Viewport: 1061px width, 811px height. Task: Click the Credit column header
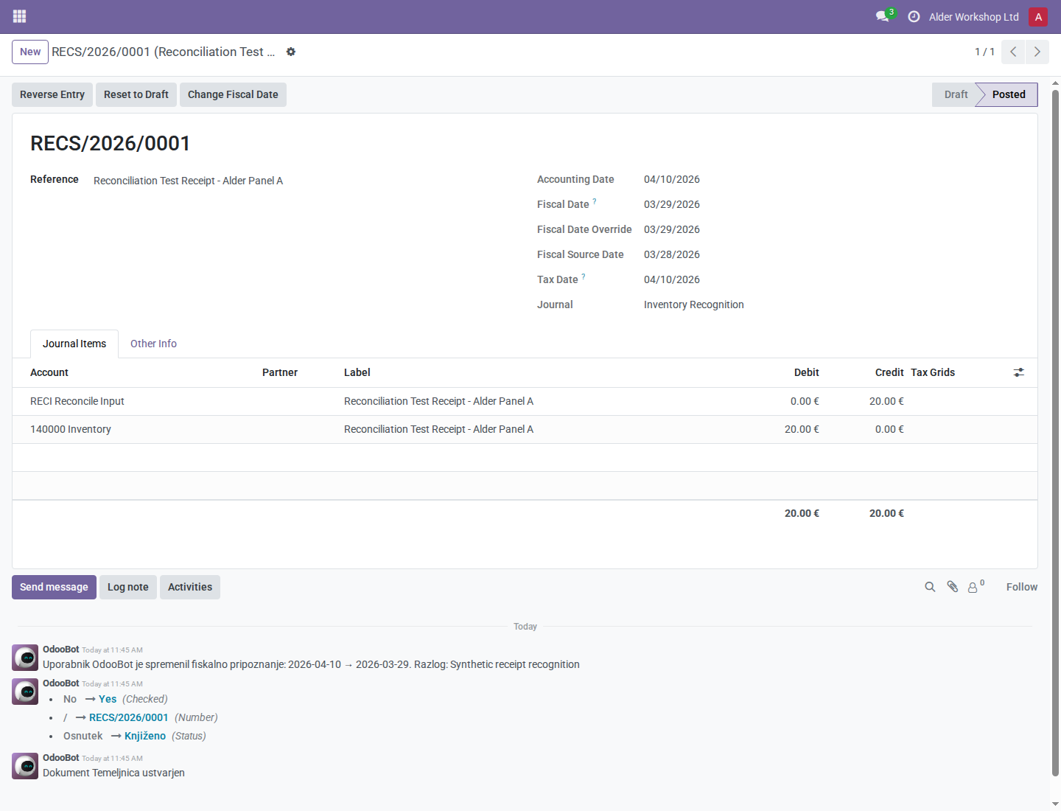pos(889,372)
